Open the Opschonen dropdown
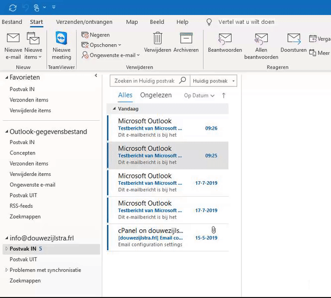Image resolution: width=331 pixels, height=298 pixels. click(x=101, y=45)
